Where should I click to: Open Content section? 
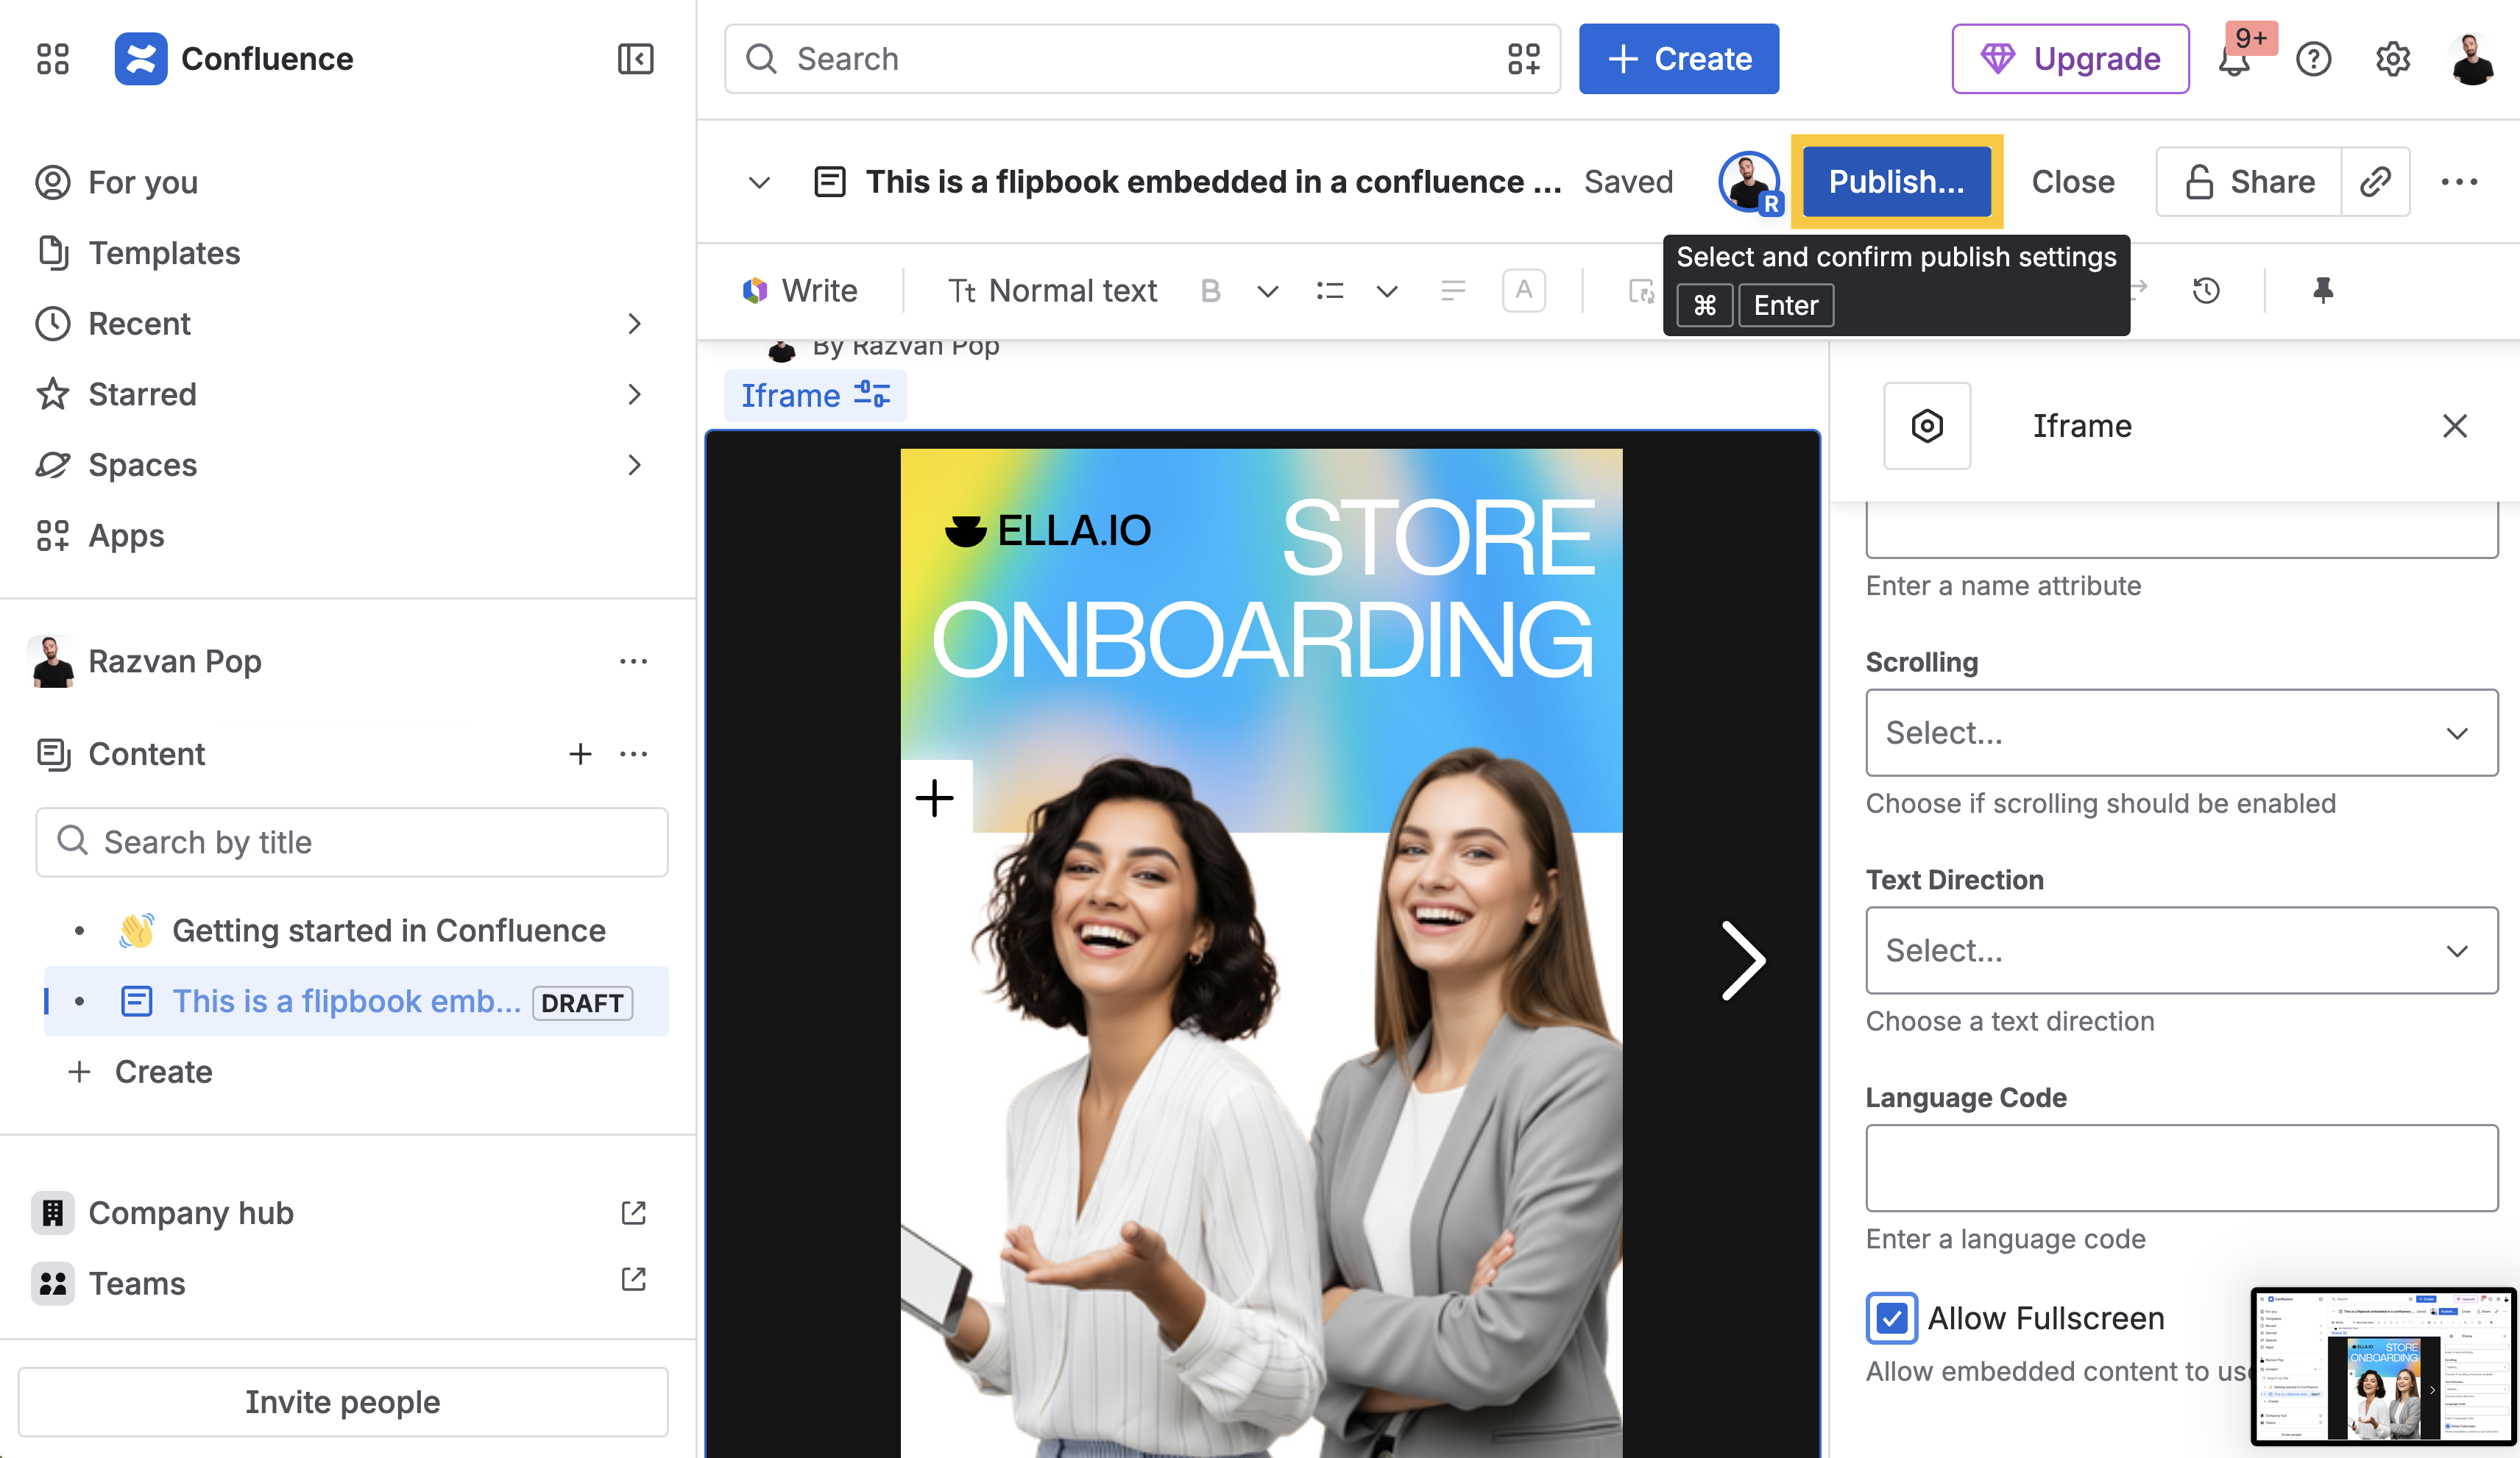coord(146,753)
